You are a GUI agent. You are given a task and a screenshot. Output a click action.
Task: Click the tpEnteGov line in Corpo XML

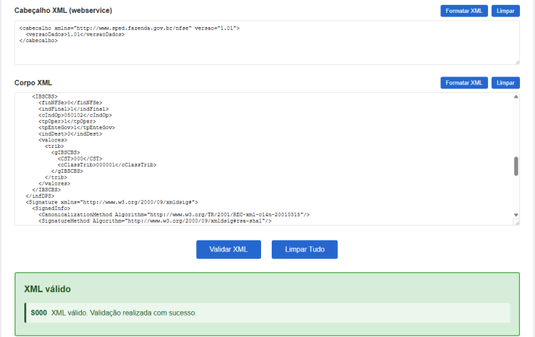point(77,128)
